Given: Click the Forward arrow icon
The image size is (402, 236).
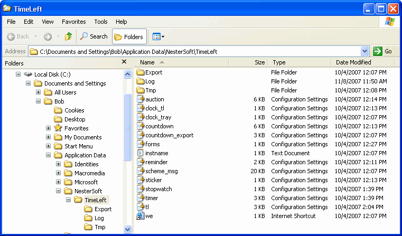Looking at the screenshot, I should [48, 36].
